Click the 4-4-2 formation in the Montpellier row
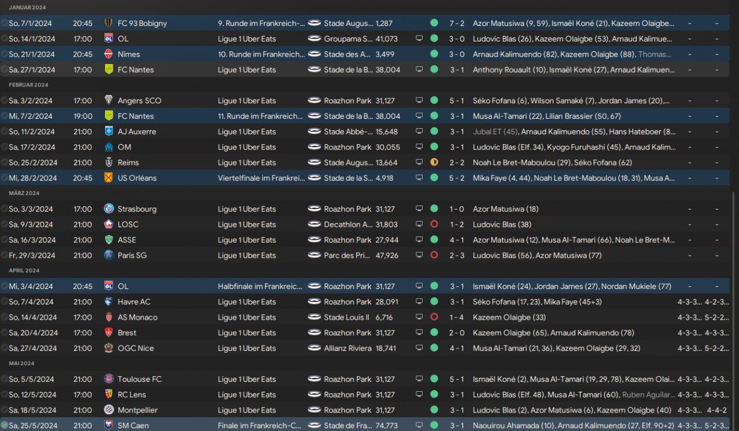This screenshot has width=739, height=431. coord(717,410)
